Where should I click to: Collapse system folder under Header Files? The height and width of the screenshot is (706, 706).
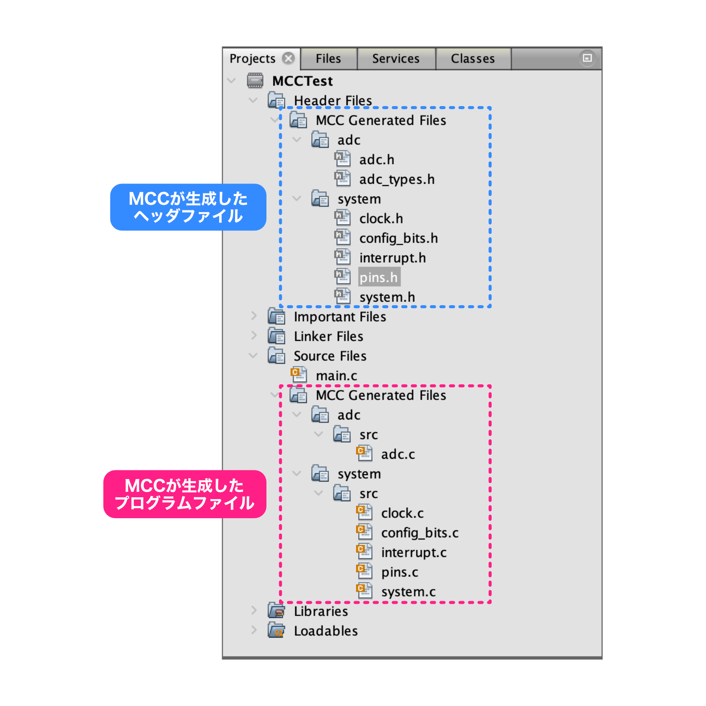[297, 198]
